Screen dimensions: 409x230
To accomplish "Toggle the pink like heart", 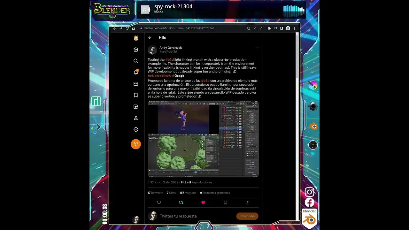I will pyautogui.click(x=203, y=203).
